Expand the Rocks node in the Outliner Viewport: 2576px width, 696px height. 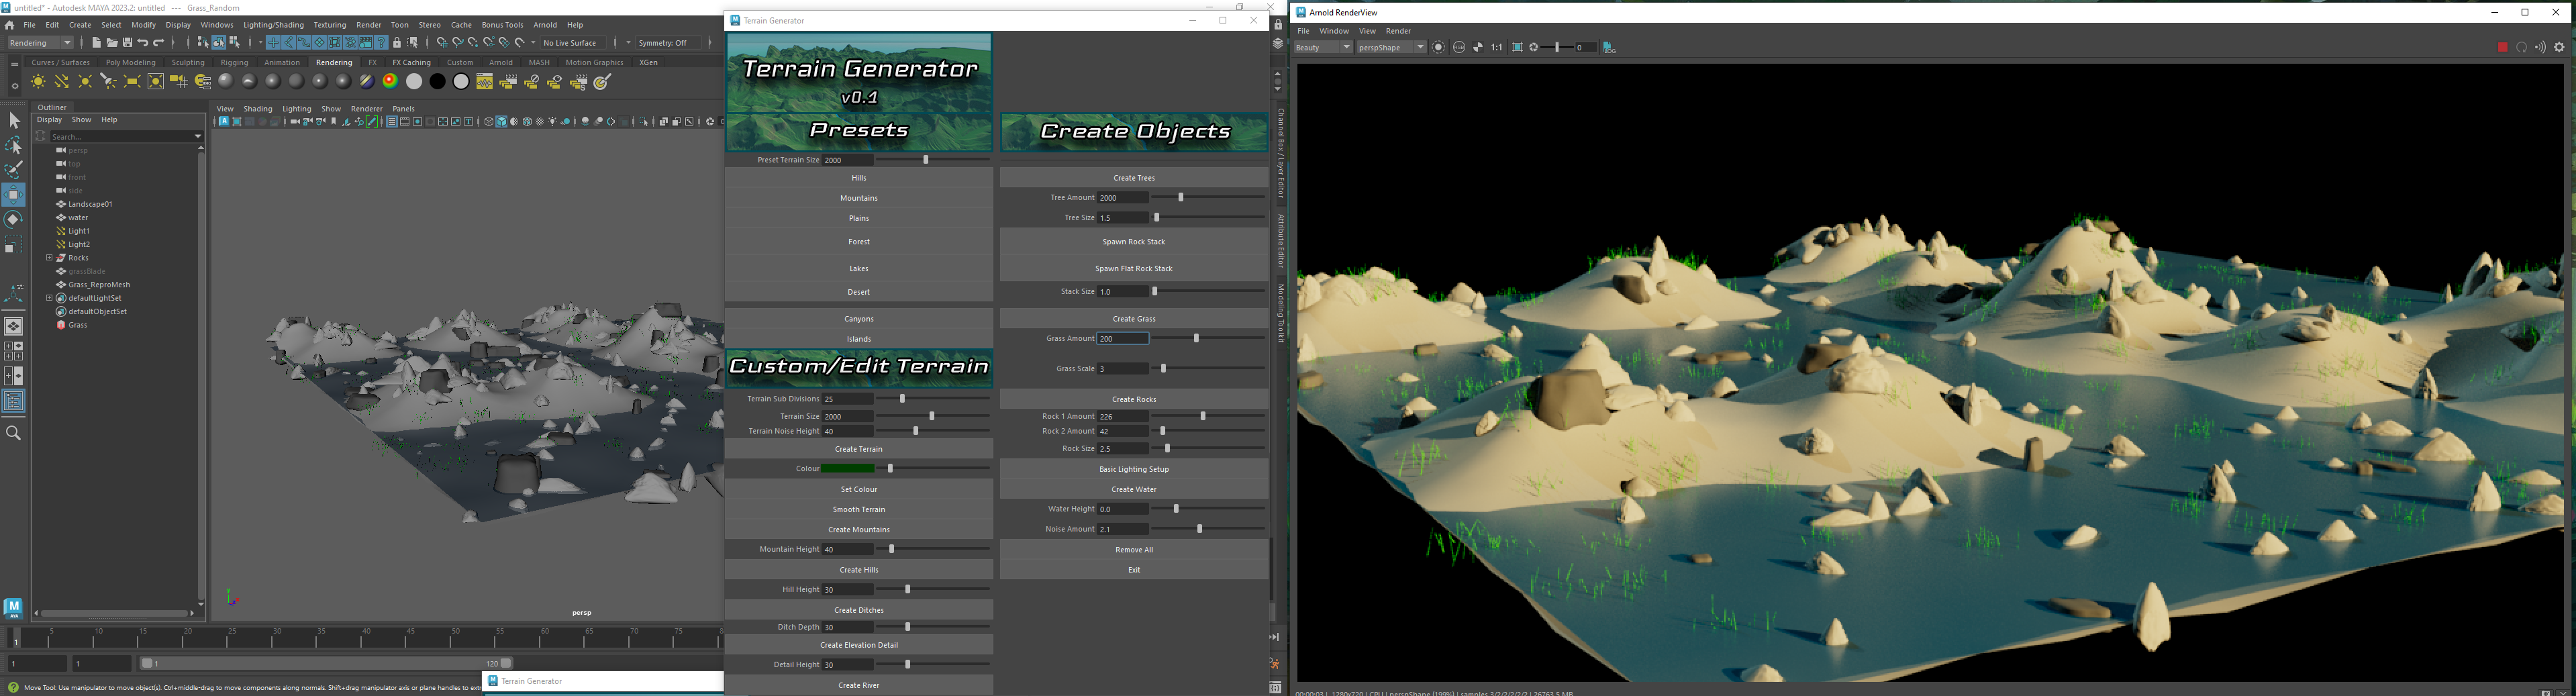[49, 257]
